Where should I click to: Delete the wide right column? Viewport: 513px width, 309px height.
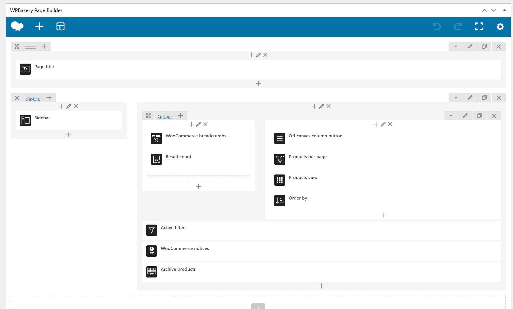tap(328, 106)
